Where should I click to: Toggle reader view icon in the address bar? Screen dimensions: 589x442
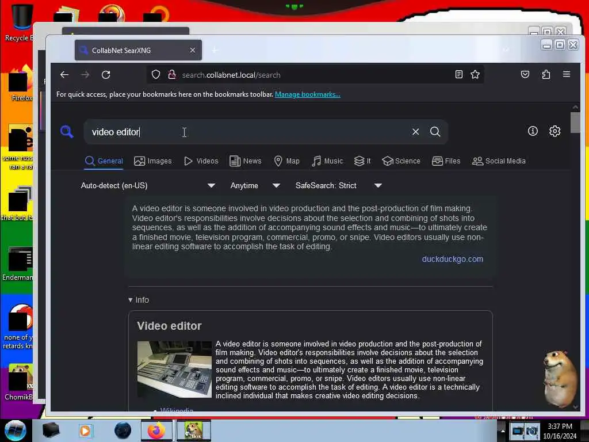tap(458, 74)
